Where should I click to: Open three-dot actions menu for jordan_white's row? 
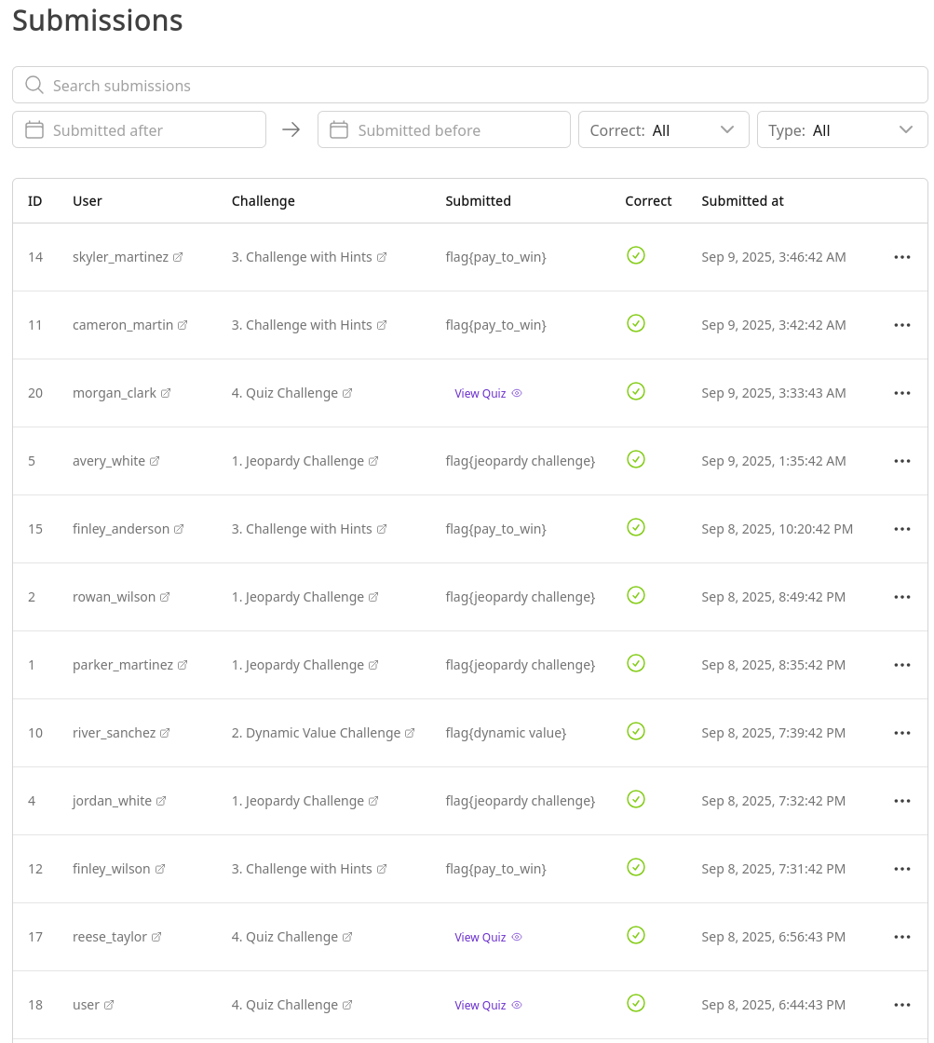(x=901, y=801)
